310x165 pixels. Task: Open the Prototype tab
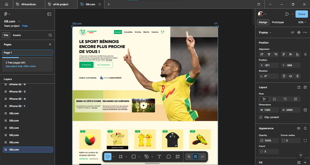coord(278,22)
